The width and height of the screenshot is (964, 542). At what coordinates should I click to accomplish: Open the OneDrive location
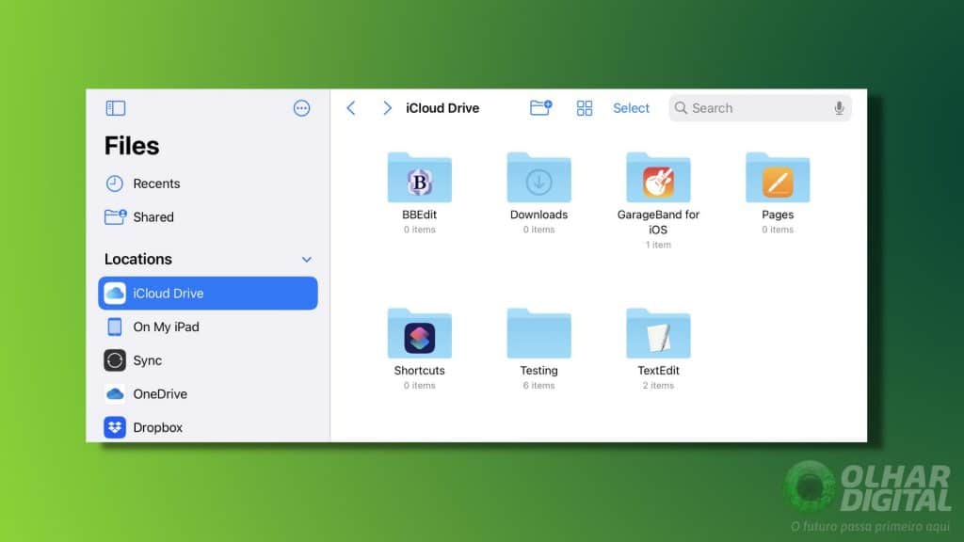(208, 394)
